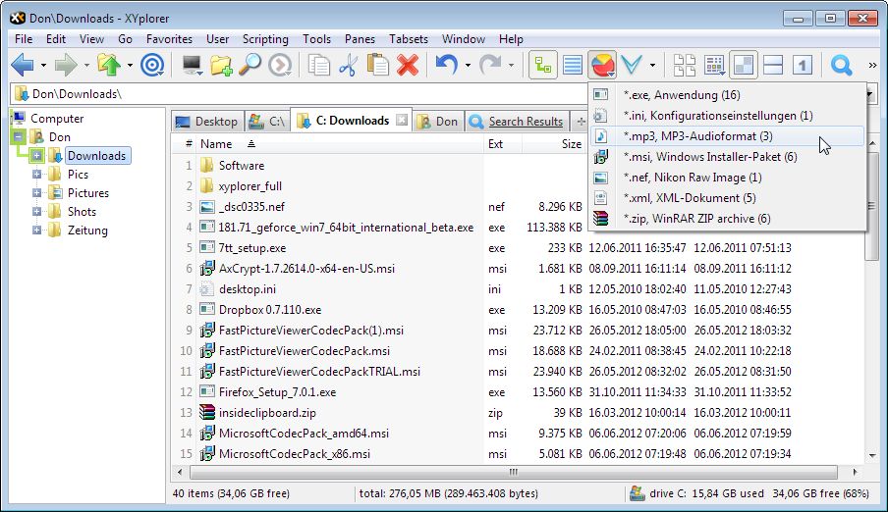Collapse the Don tree node
This screenshot has width=888, height=512.
point(18,137)
